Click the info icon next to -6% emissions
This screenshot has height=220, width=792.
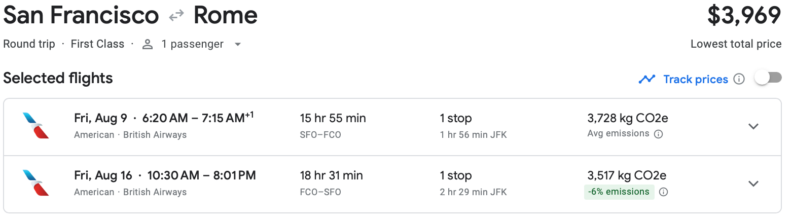[x=663, y=192]
